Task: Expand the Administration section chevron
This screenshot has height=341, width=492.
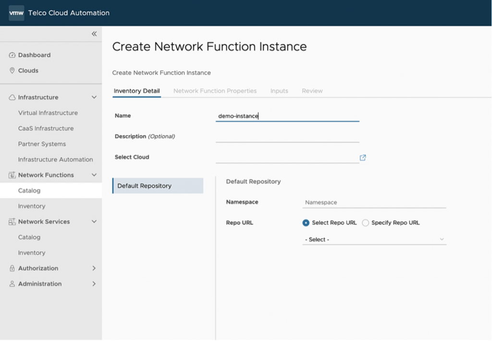Action: tap(94, 284)
